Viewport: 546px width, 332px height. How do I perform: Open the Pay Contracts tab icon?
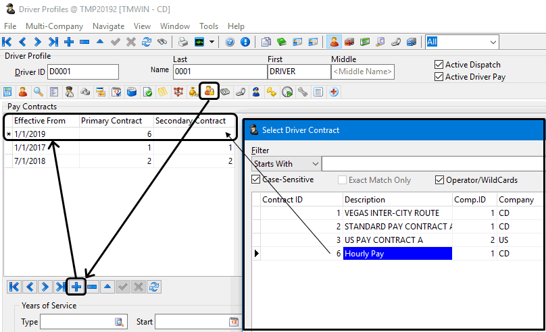[209, 91]
